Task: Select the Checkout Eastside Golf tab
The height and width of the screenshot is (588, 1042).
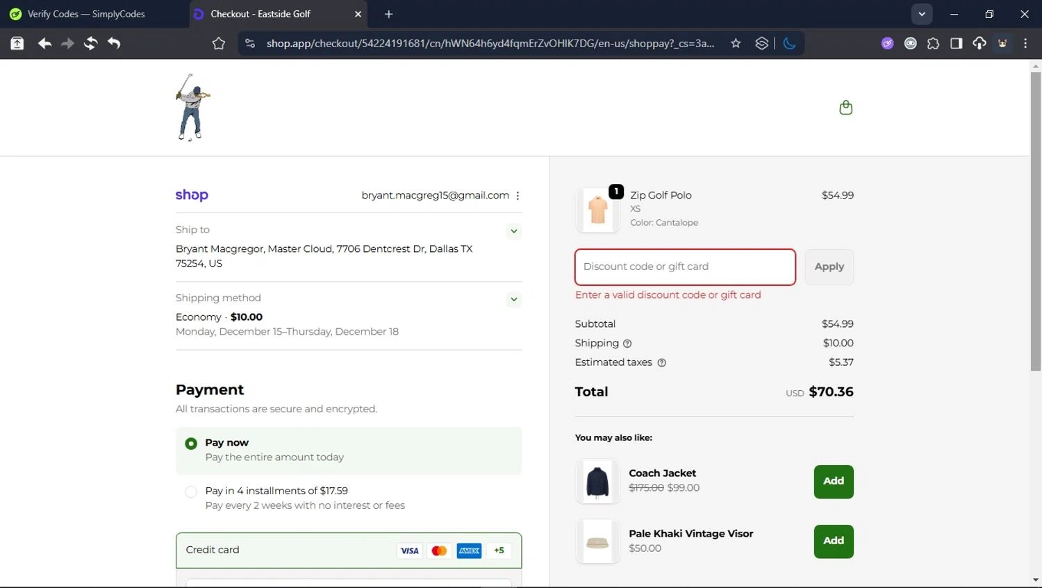Action: click(278, 14)
